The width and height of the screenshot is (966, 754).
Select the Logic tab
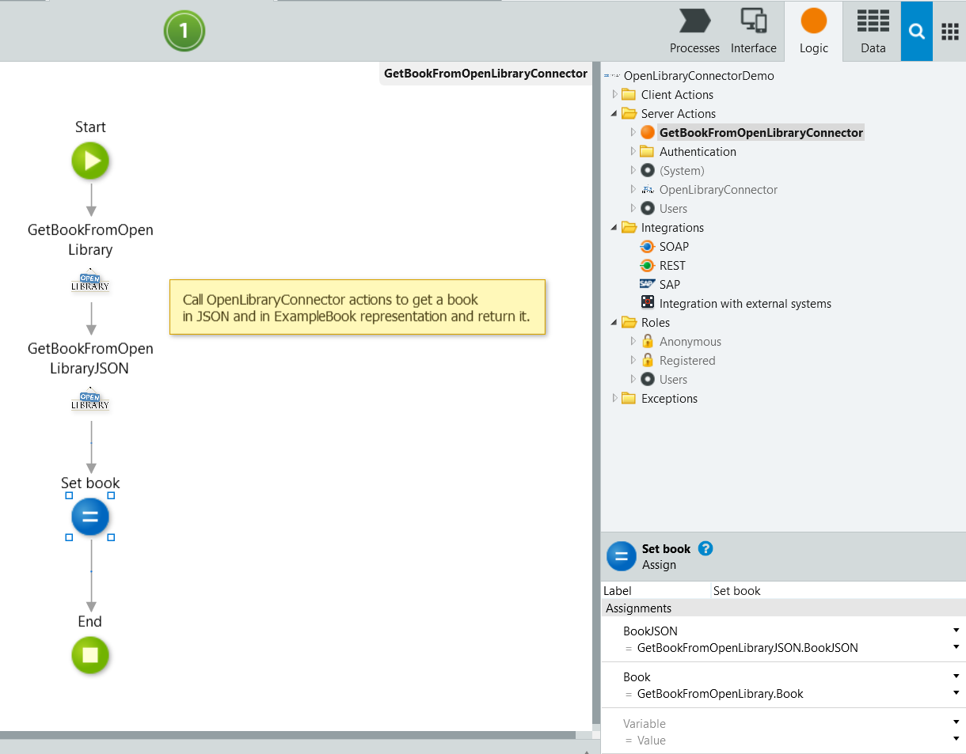click(813, 32)
